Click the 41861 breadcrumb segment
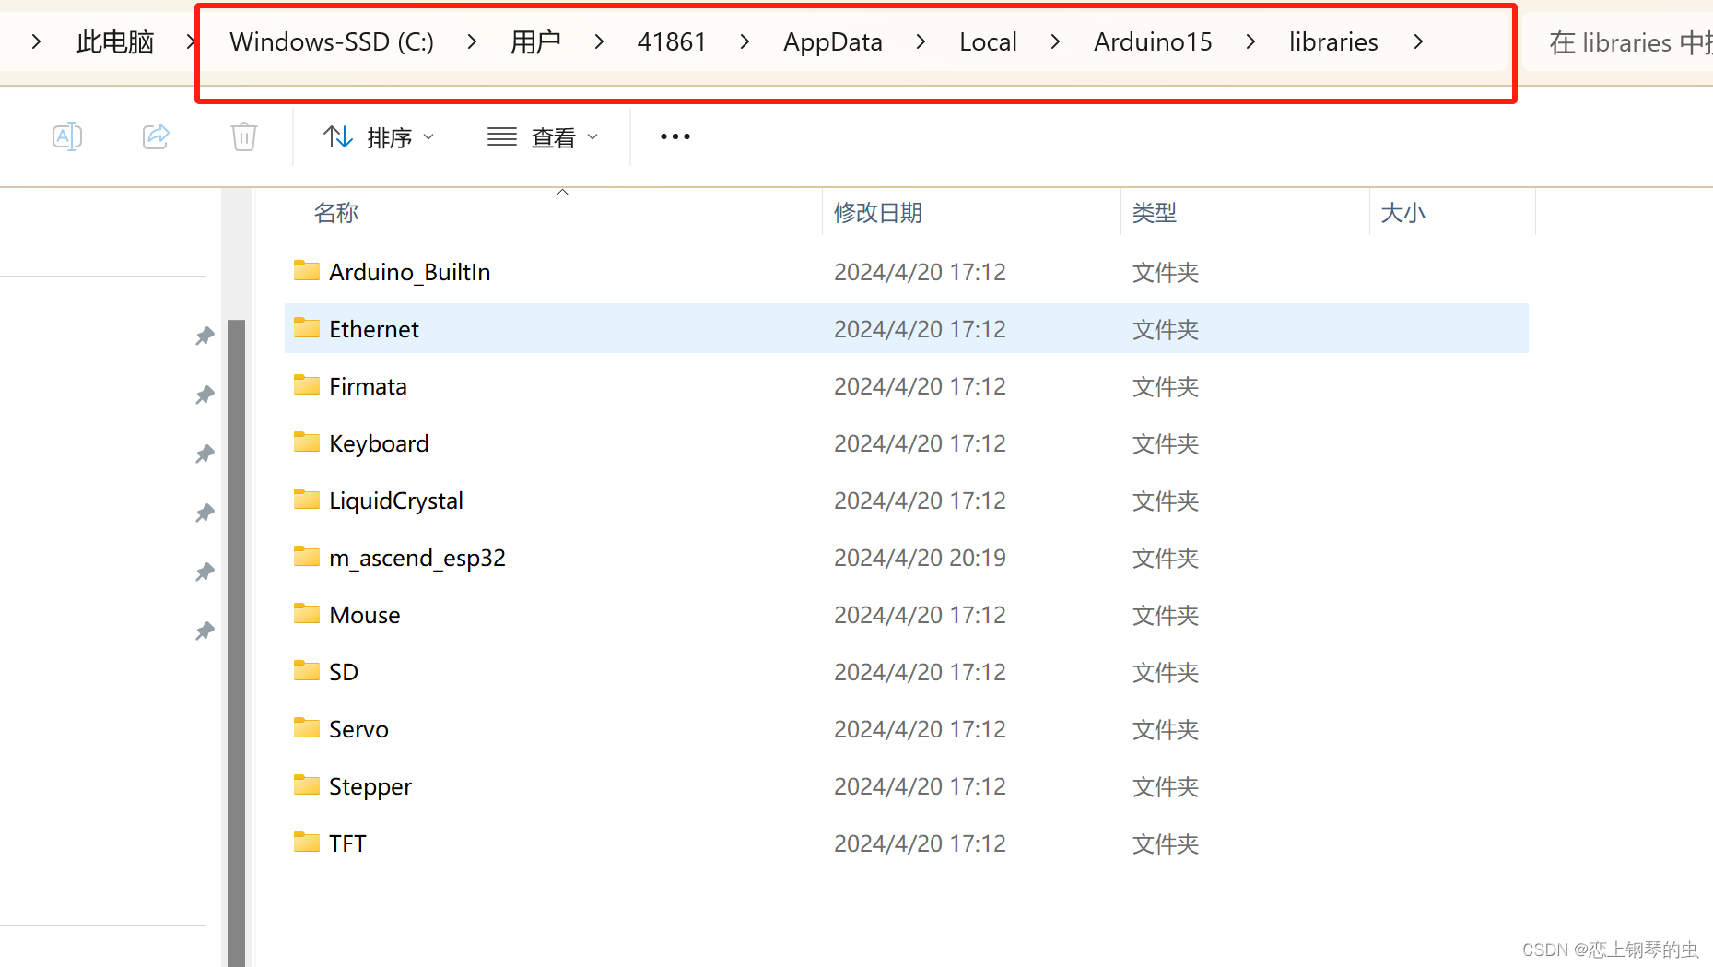 pyautogui.click(x=672, y=41)
